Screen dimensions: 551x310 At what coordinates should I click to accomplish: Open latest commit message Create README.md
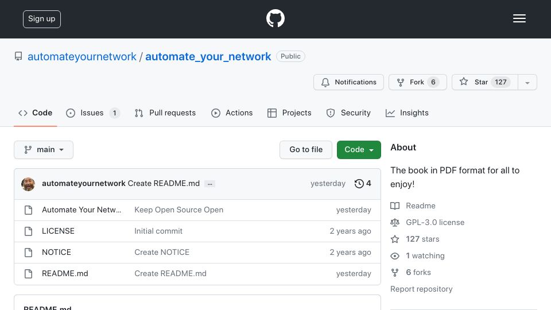164,184
